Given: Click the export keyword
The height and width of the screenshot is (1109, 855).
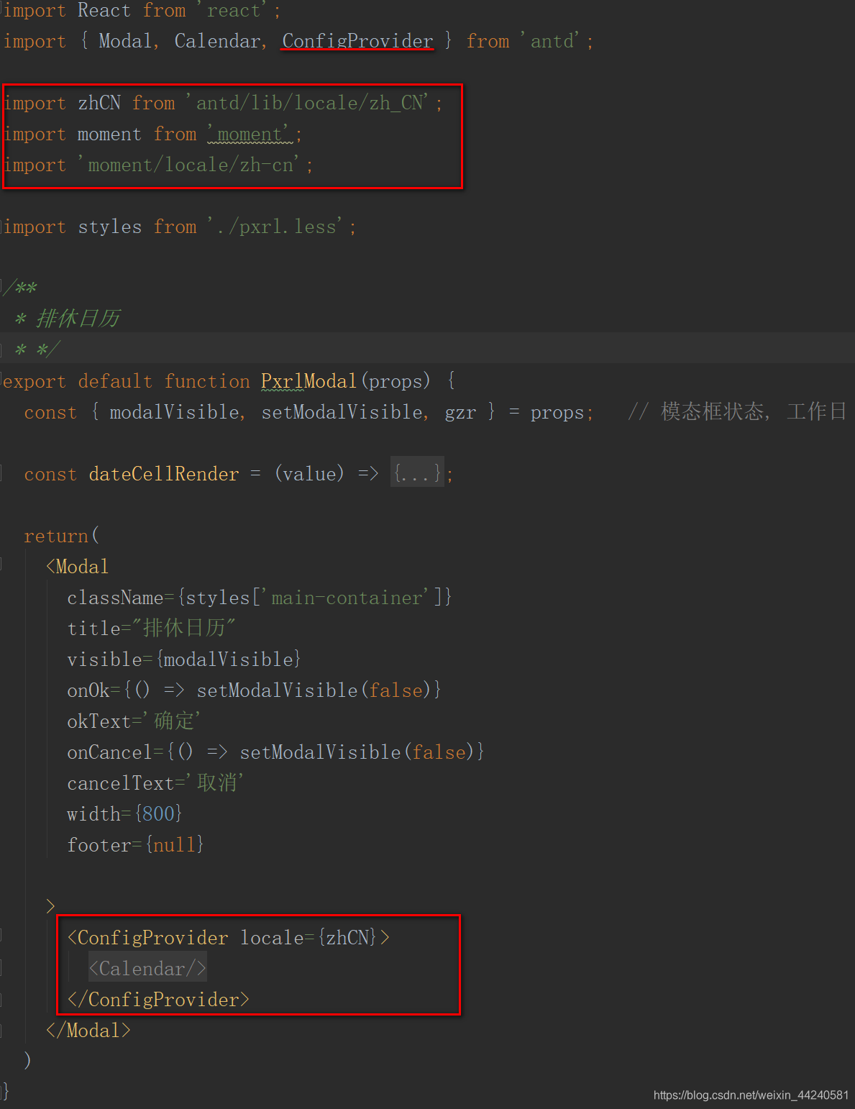Looking at the screenshot, I should click(34, 381).
